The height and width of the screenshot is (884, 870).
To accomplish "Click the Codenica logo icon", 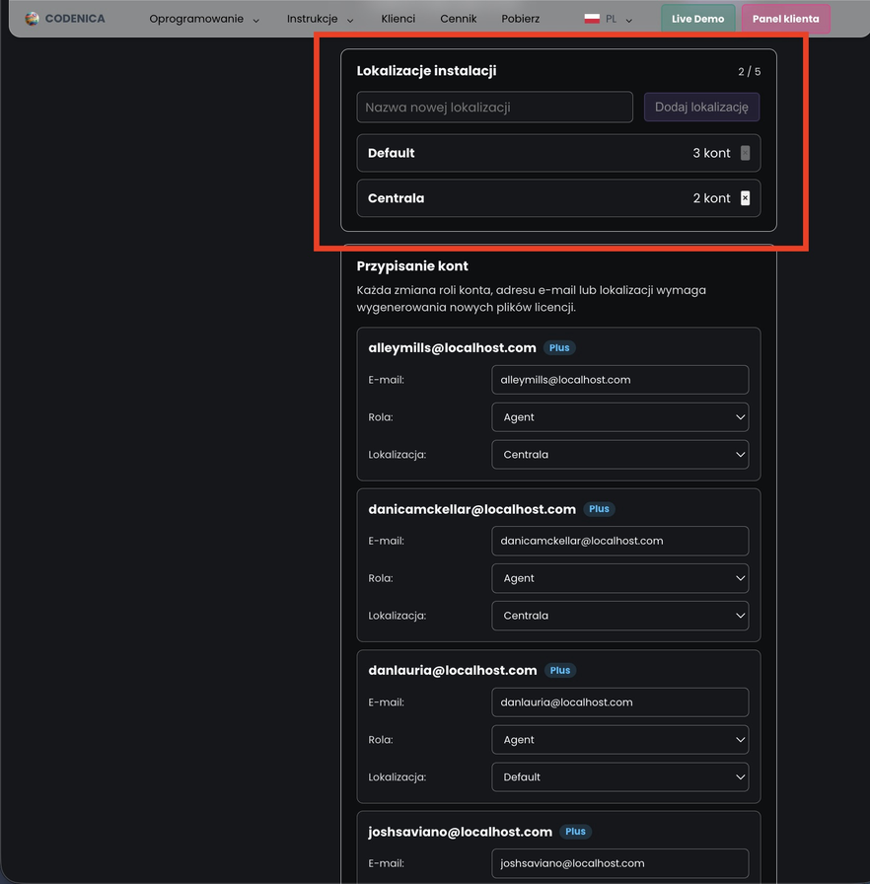I will [x=33, y=19].
